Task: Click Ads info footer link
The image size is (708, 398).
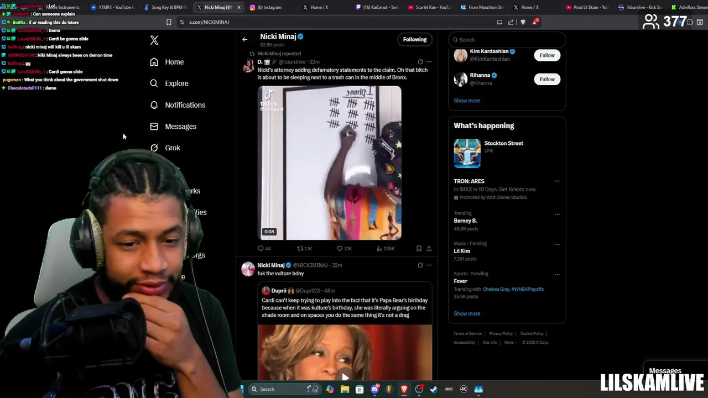Action: pos(490,343)
